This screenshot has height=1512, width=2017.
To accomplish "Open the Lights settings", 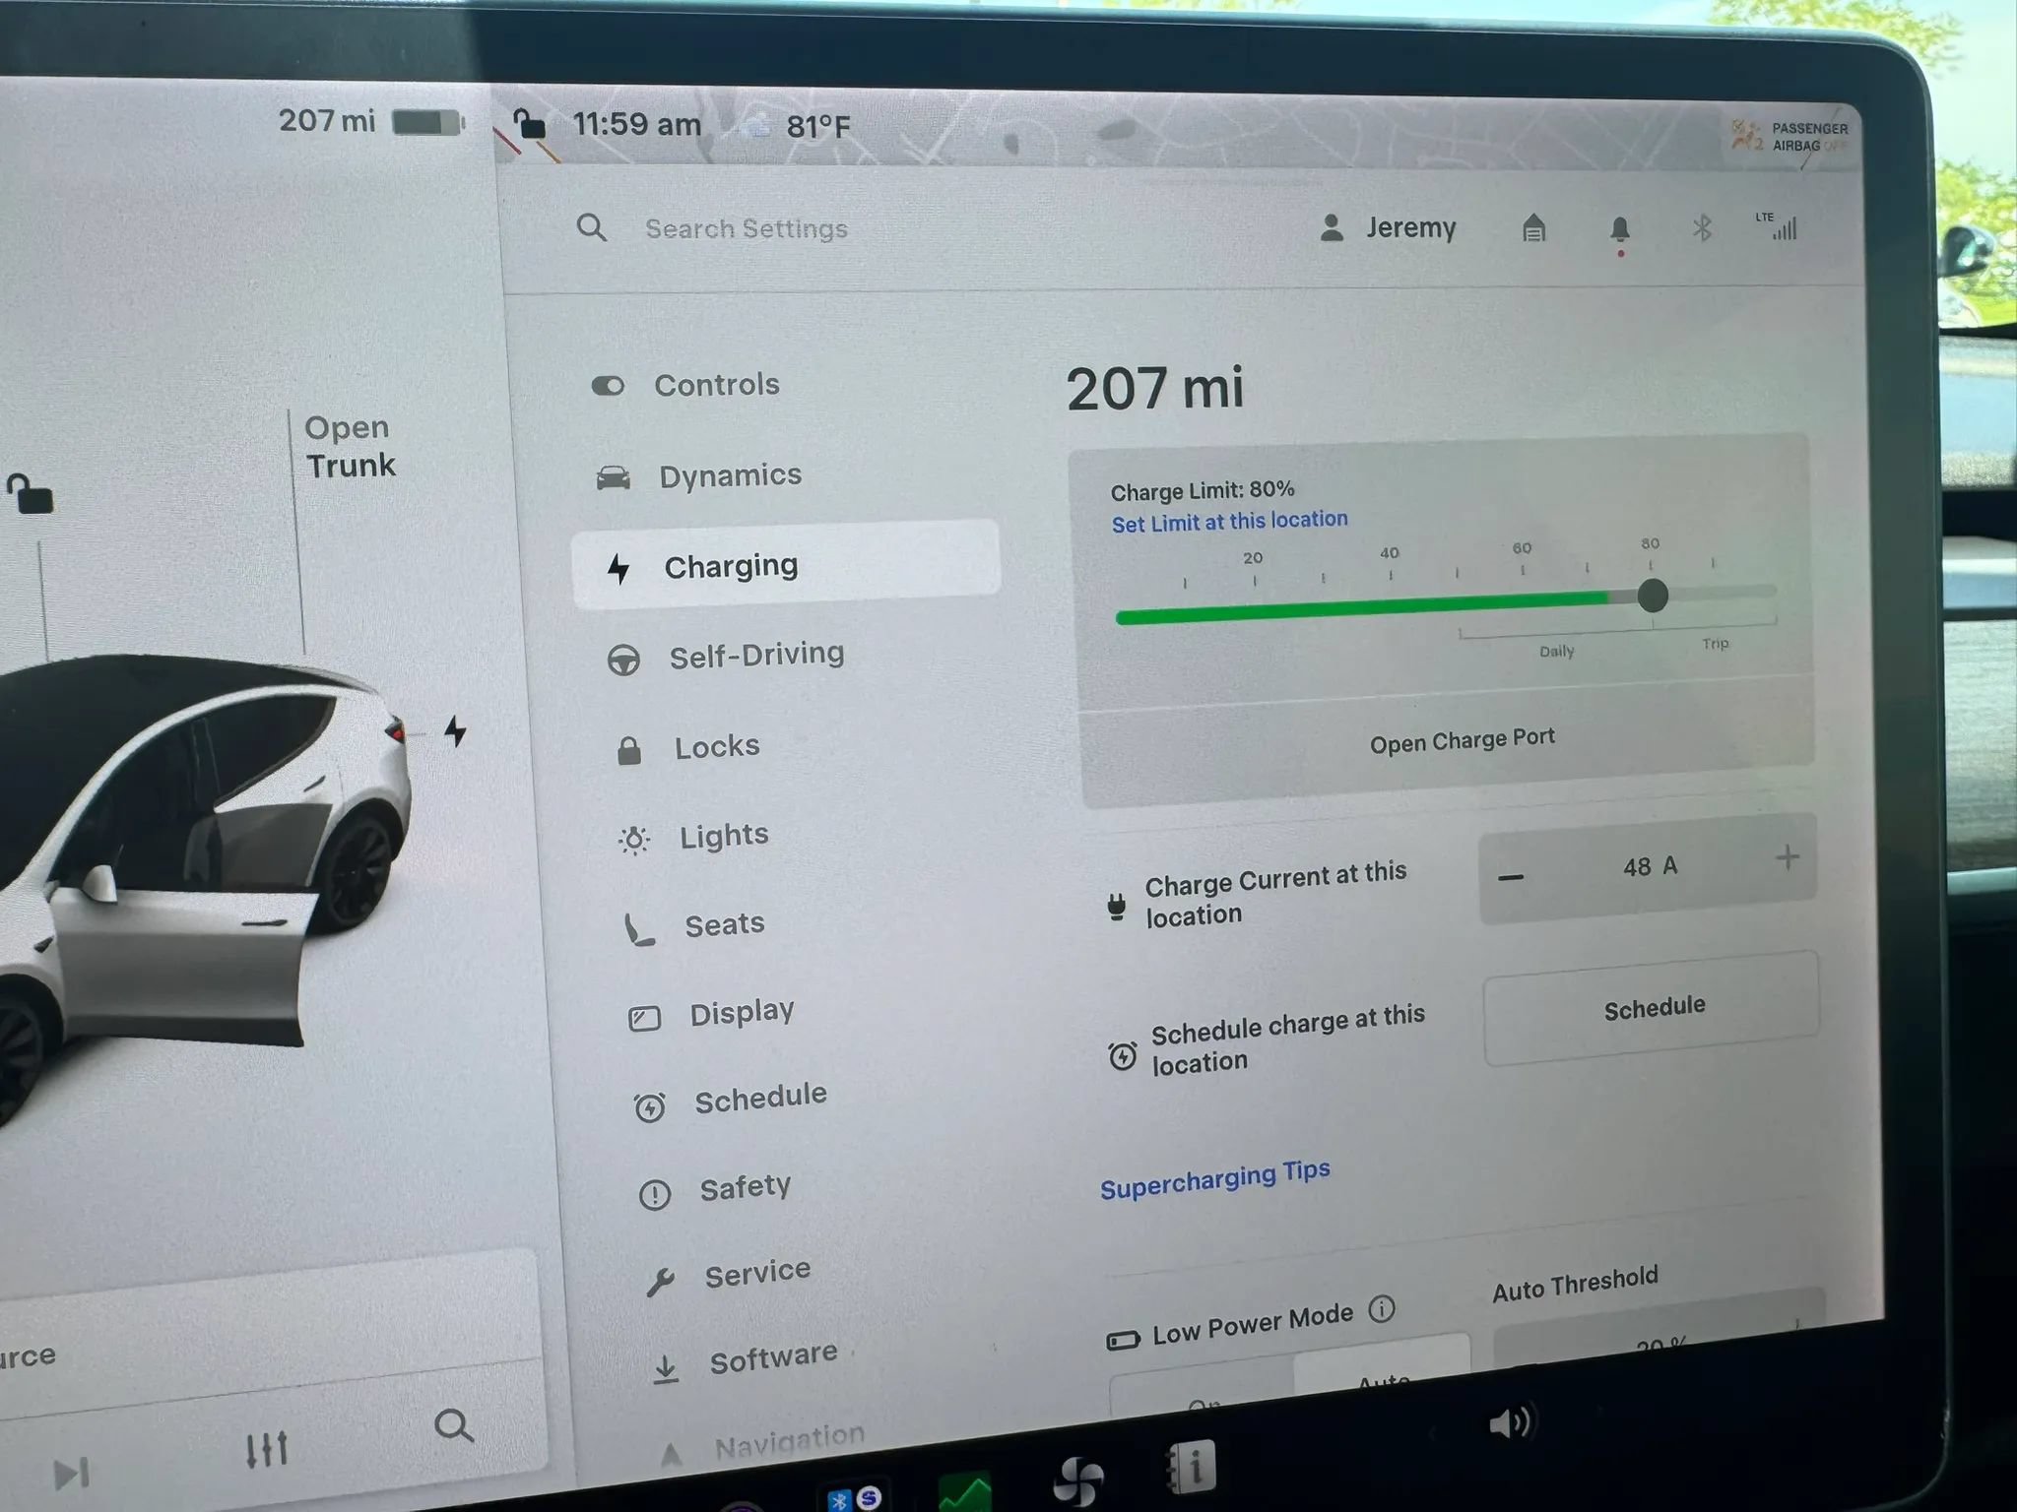I will (724, 837).
